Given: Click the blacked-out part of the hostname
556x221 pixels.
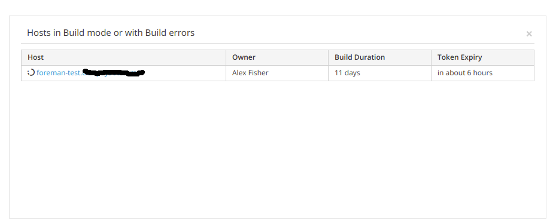Looking at the screenshot, I should coord(114,73).
